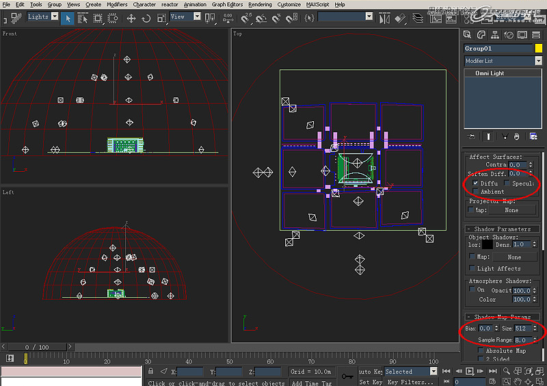The width and height of the screenshot is (547, 386).
Task: Click the Set Key mode key icon
Action: (347, 376)
